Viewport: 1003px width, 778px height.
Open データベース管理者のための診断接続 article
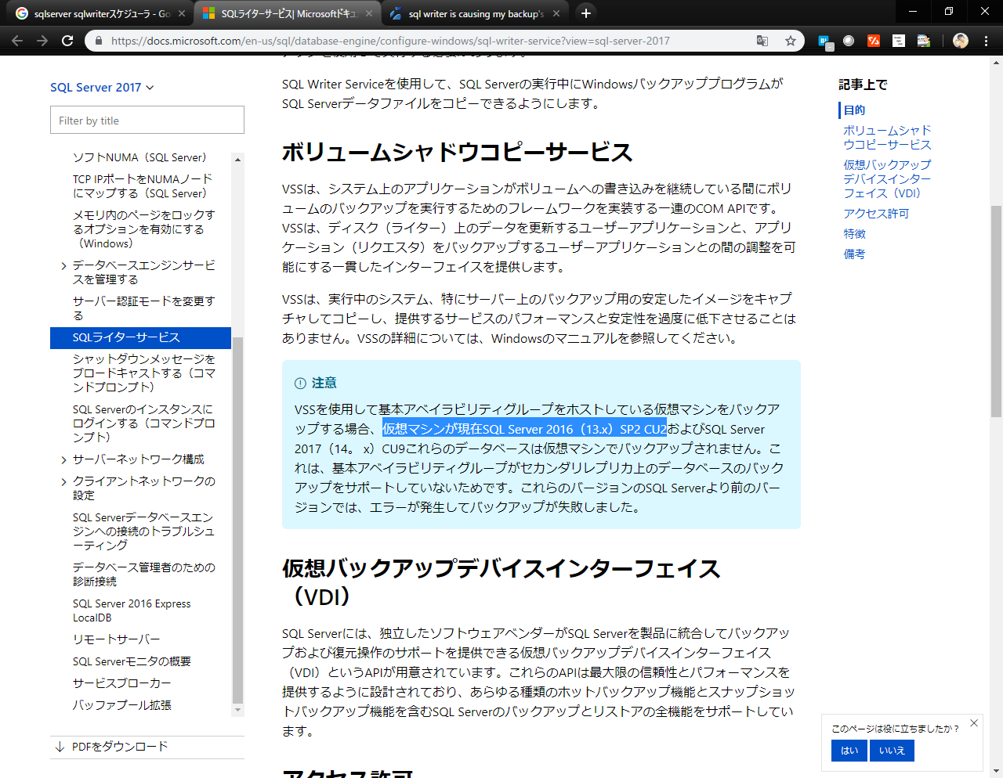(x=144, y=574)
